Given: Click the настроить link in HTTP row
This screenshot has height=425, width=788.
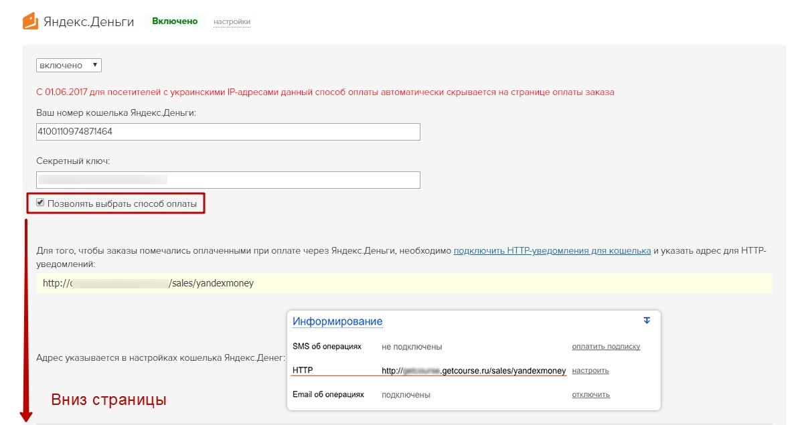Looking at the screenshot, I should pyautogui.click(x=590, y=371).
